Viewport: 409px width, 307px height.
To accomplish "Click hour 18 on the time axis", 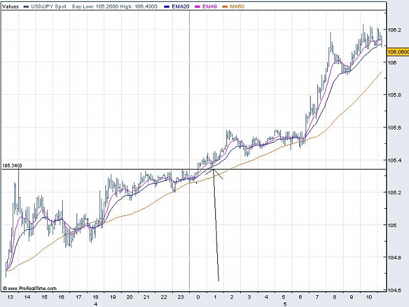I will (x=96, y=297).
